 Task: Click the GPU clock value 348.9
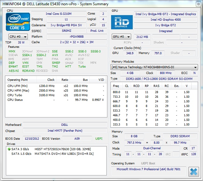pyautogui.click(x=130, y=53)
